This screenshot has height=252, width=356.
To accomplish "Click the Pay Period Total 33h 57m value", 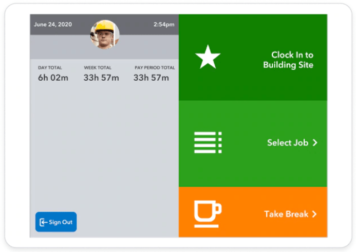I will 151,78.
